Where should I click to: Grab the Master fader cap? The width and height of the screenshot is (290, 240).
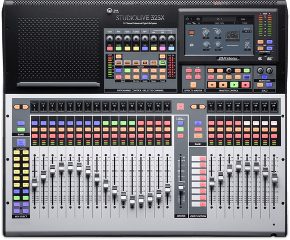click(181, 186)
